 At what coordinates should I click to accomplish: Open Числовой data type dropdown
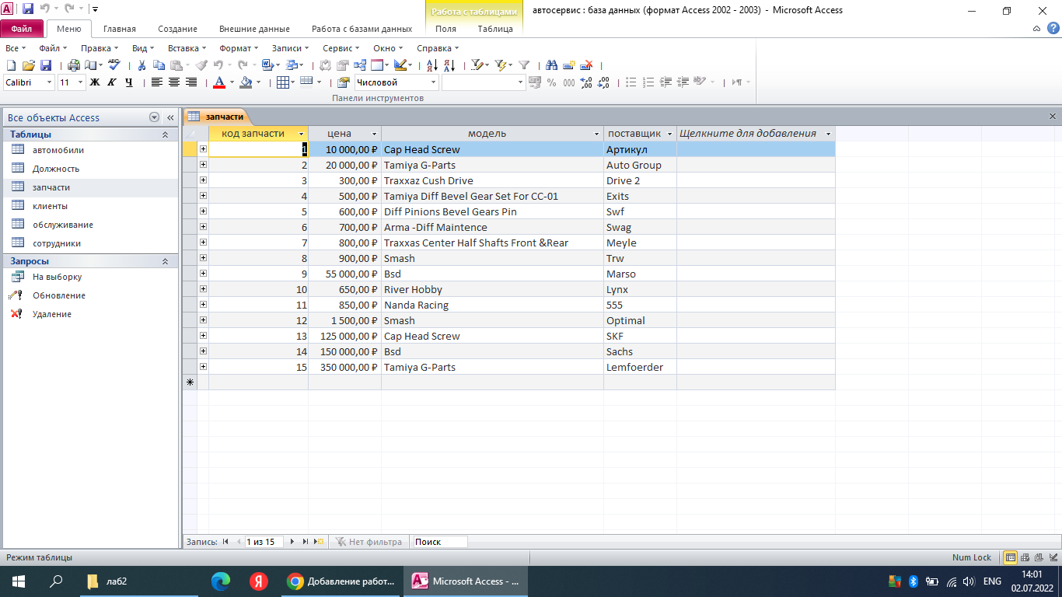(433, 82)
